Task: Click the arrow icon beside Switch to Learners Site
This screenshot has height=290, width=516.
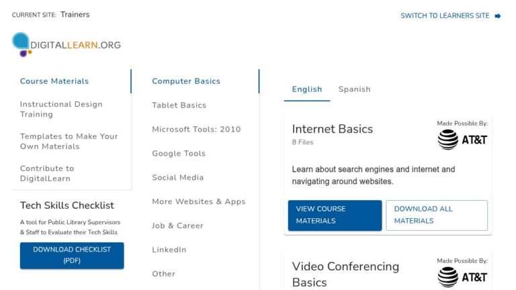Action: click(498, 16)
